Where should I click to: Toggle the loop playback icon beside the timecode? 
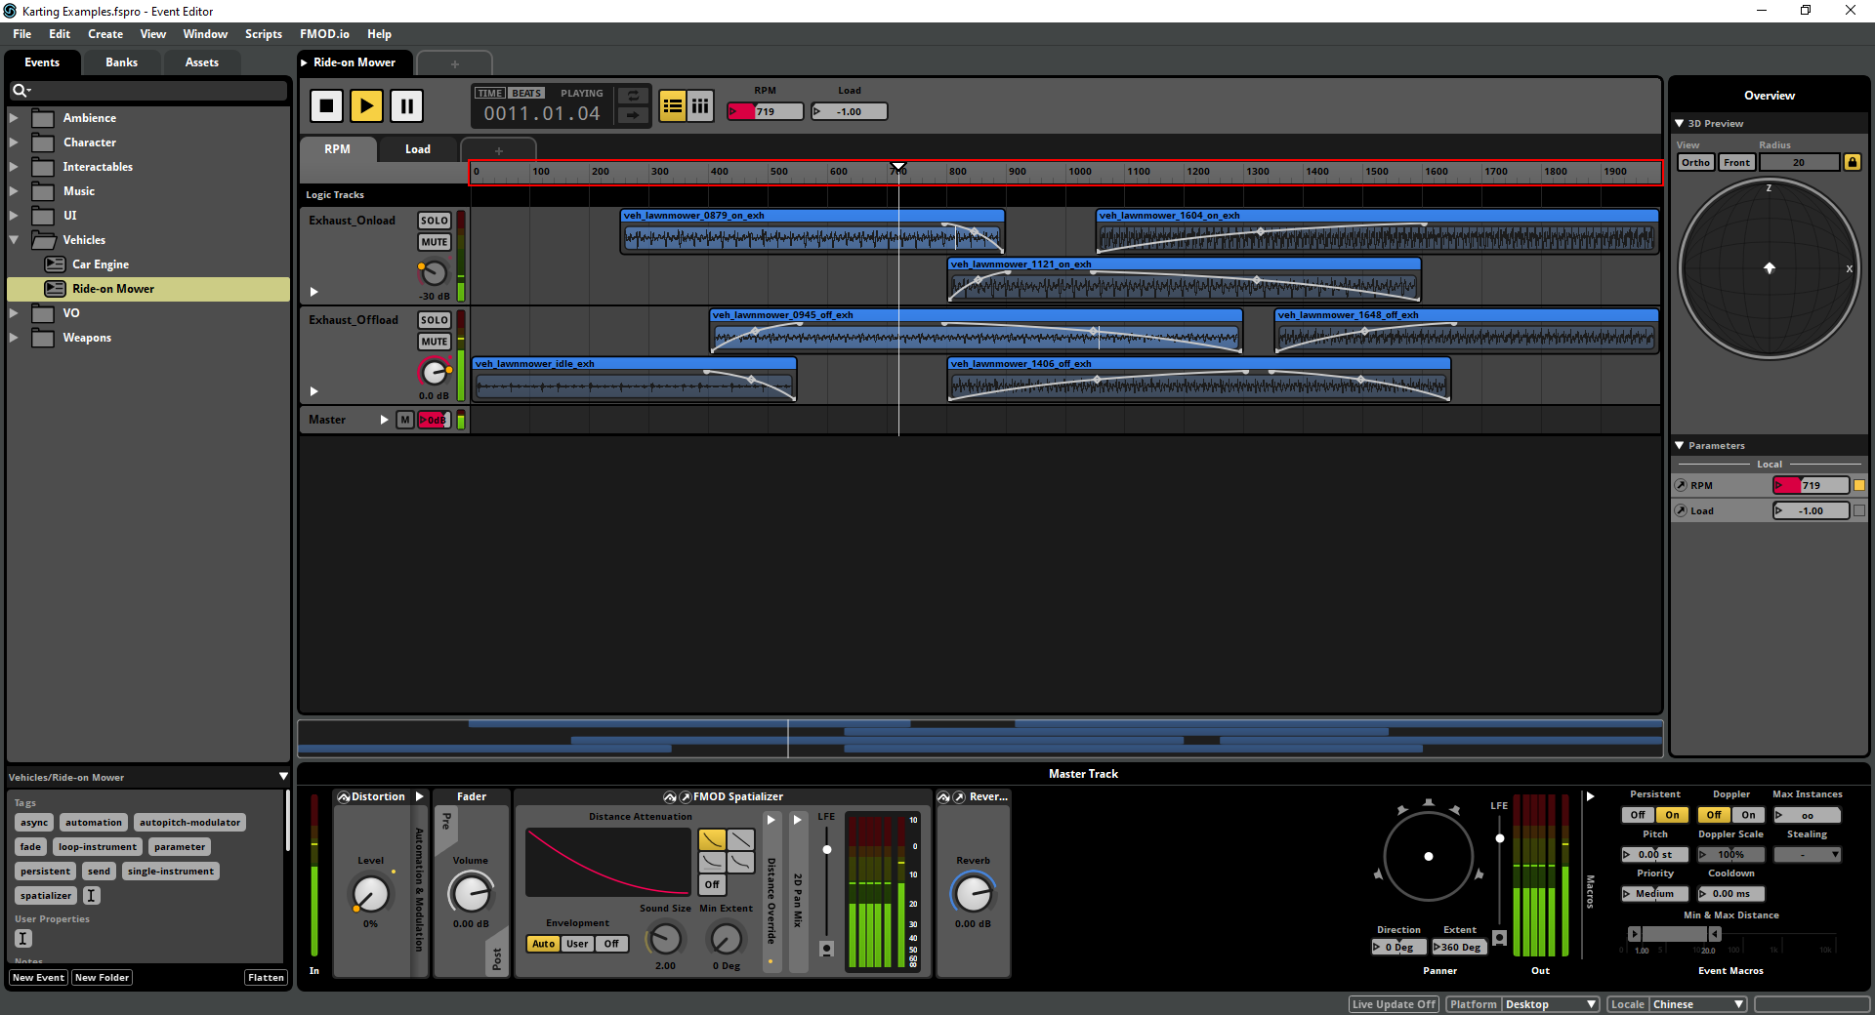click(632, 98)
